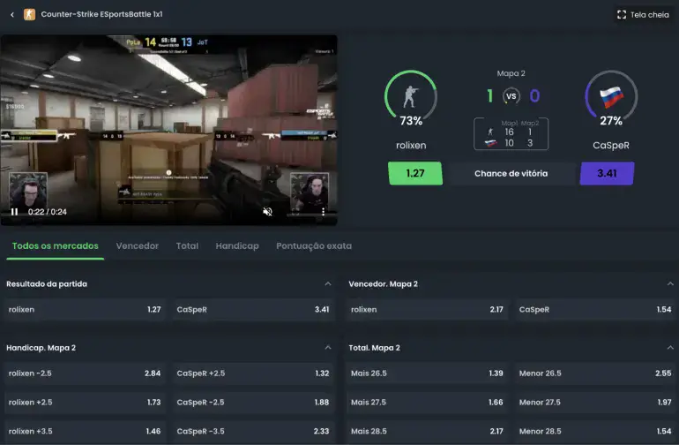Screen dimensions: 679x445
Task: Click the 27% win chance value
Action: coord(611,121)
